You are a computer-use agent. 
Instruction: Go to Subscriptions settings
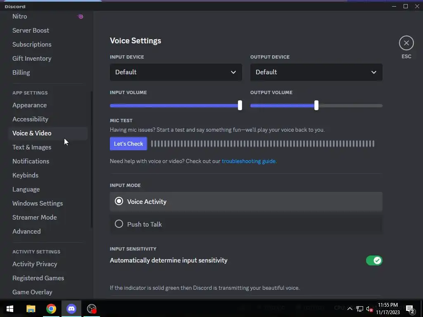click(32, 45)
